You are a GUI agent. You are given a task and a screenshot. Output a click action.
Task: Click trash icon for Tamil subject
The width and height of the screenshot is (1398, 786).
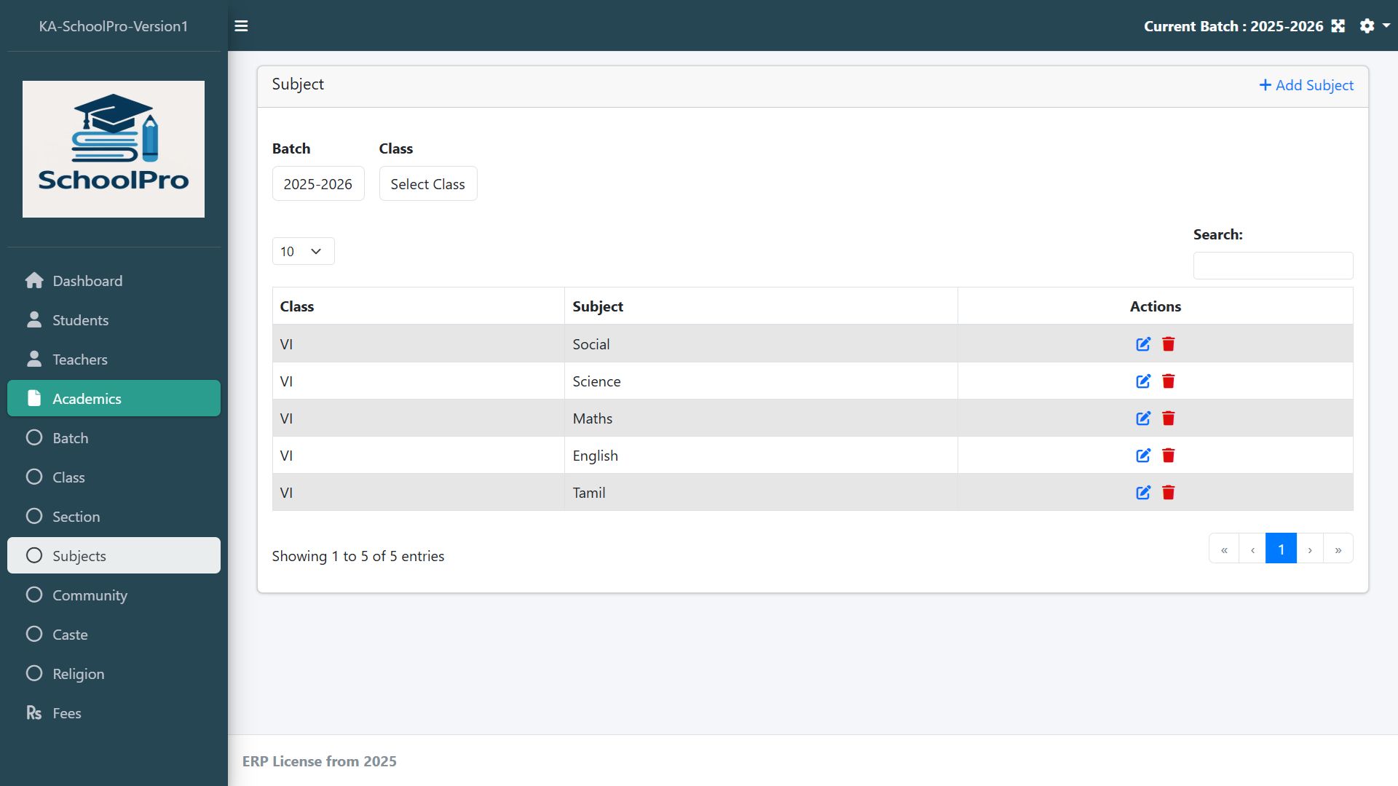tap(1169, 493)
